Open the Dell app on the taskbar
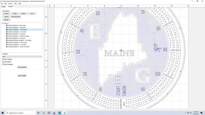Image resolution: width=205 pixels, height=115 pixels. click(x=49, y=113)
